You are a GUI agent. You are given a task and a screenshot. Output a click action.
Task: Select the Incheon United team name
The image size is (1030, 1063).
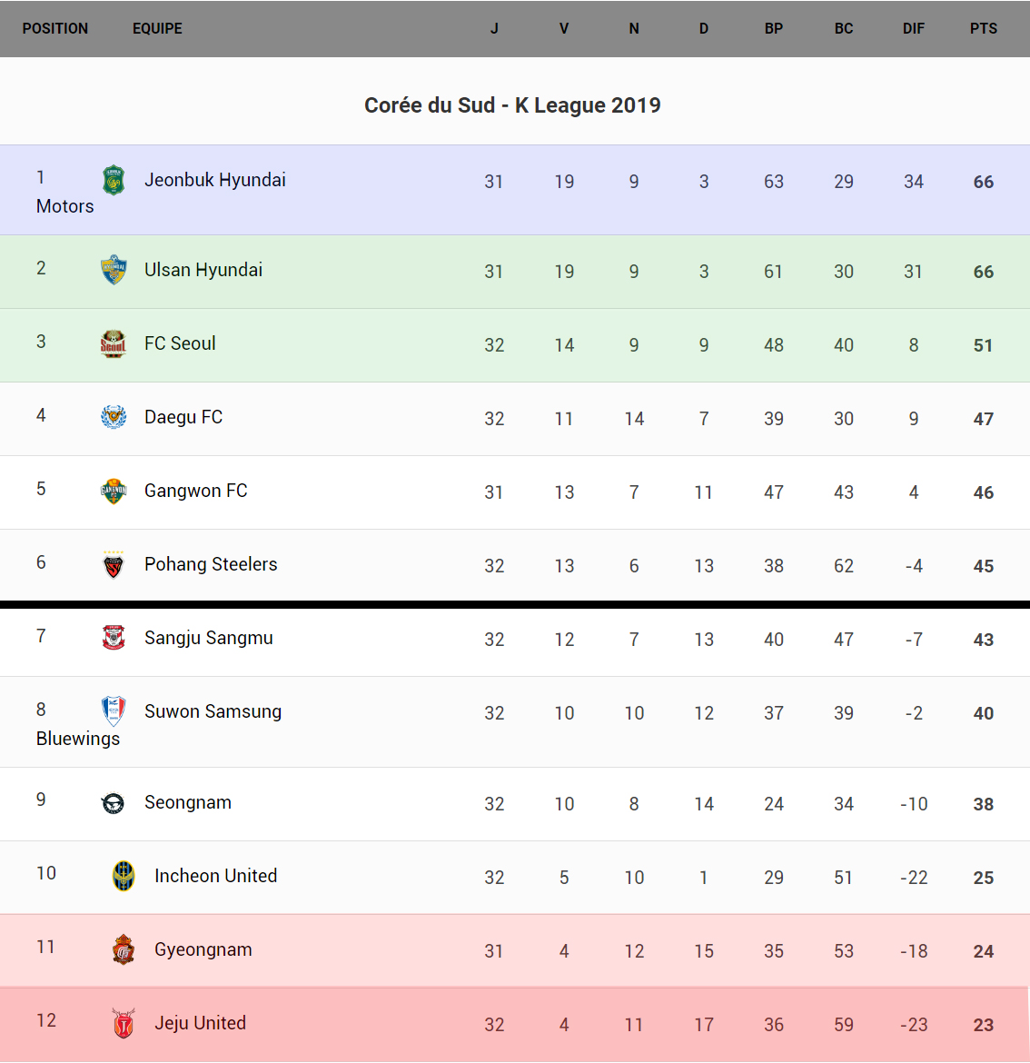(215, 876)
